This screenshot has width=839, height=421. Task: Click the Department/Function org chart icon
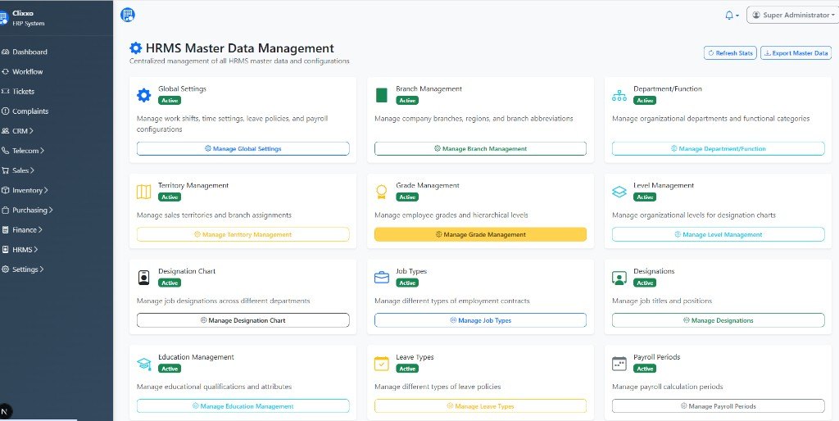tap(619, 95)
